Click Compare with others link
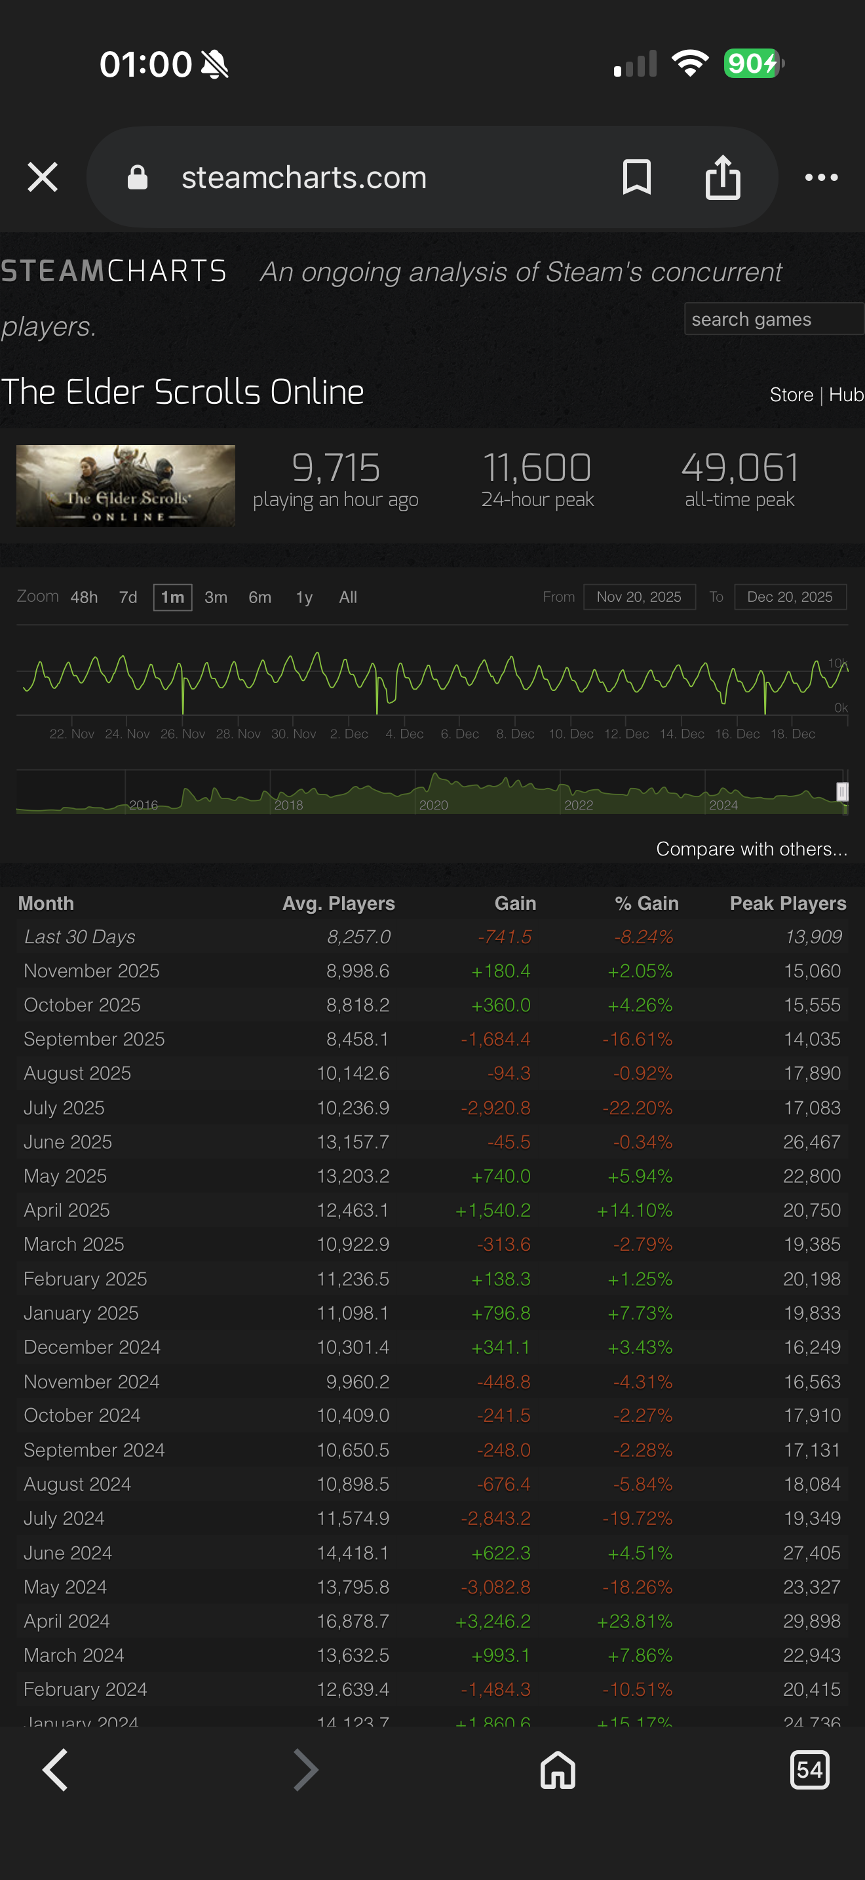865x1880 pixels. (x=752, y=849)
